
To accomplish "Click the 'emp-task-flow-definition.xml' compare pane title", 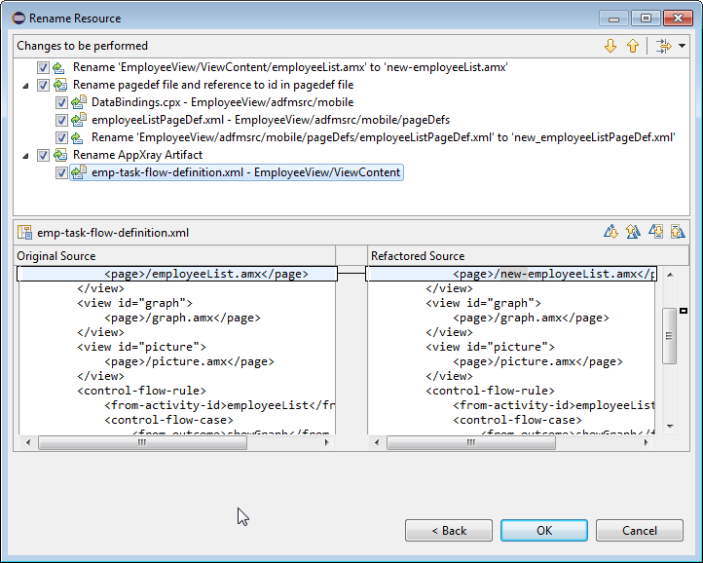I will pyautogui.click(x=113, y=233).
